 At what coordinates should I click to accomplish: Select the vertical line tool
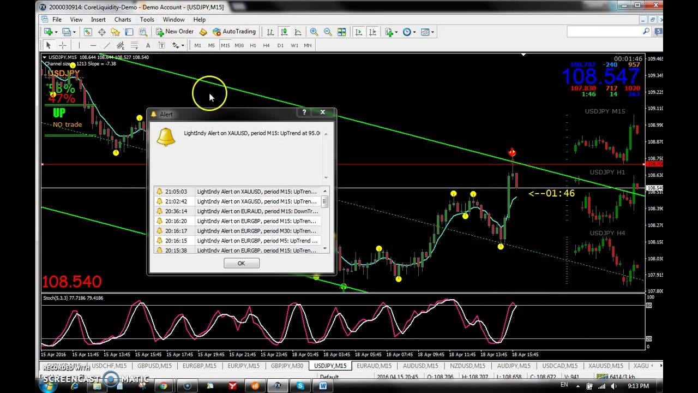click(79, 45)
